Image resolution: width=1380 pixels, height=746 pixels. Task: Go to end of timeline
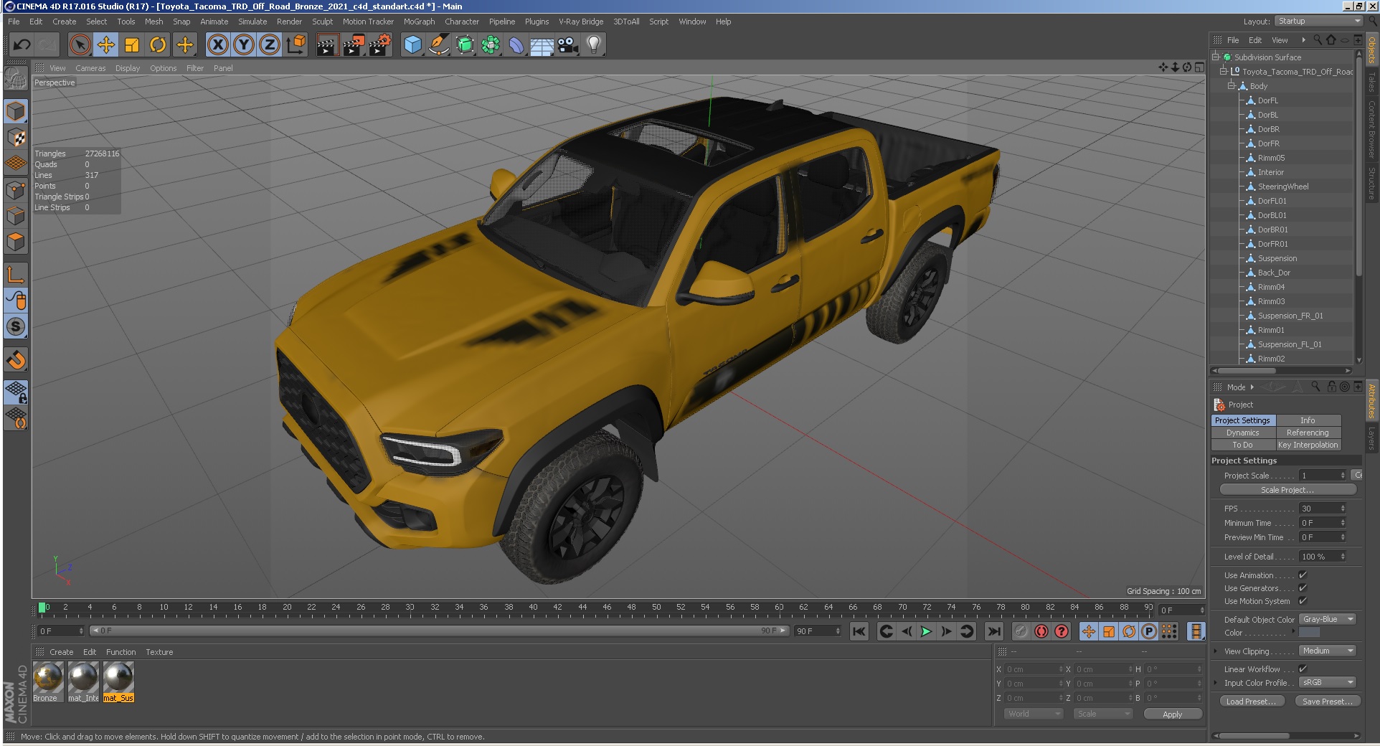click(x=993, y=631)
